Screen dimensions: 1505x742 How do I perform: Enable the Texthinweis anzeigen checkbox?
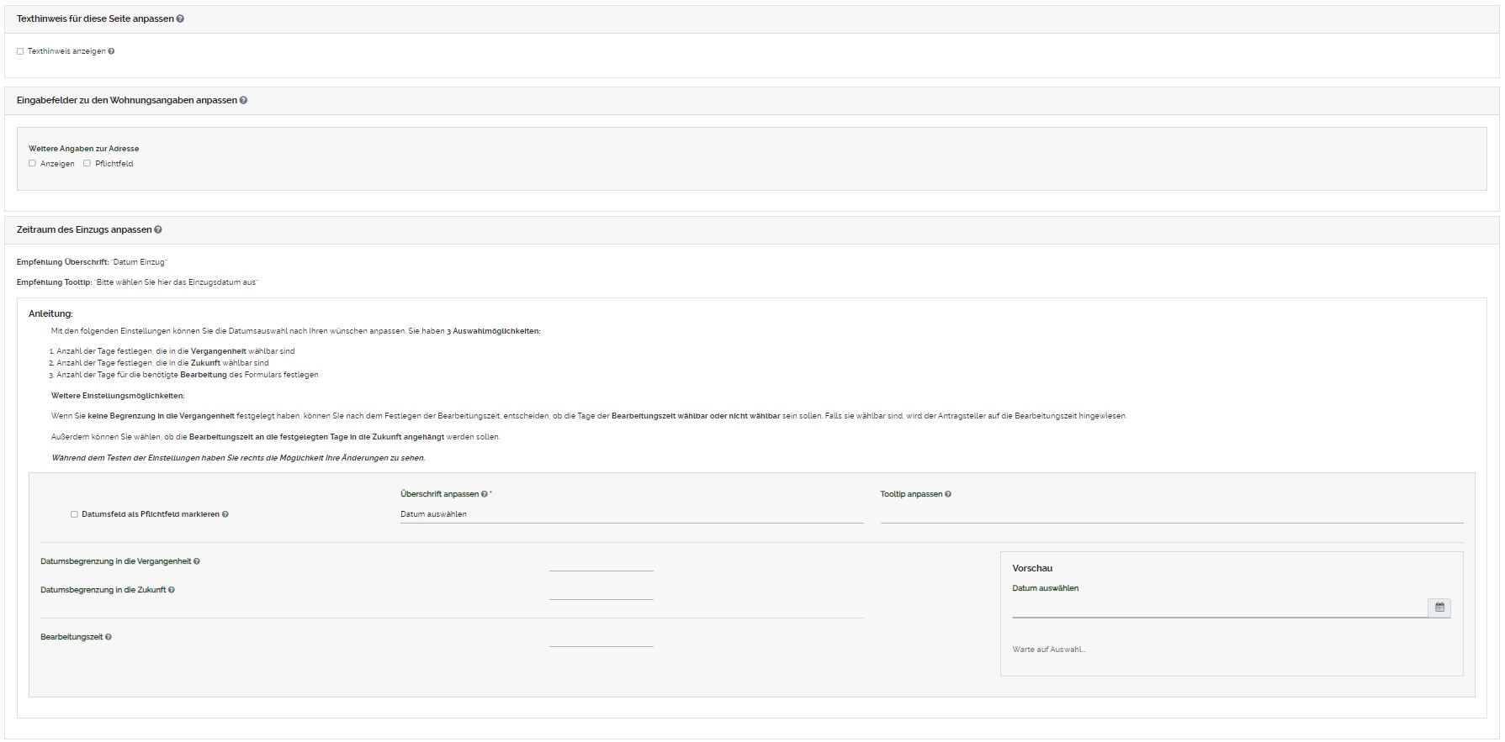click(x=20, y=51)
